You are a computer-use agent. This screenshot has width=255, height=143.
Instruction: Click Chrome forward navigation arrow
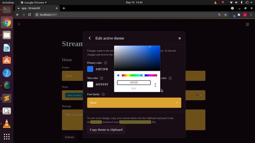(x=24, y=15)
